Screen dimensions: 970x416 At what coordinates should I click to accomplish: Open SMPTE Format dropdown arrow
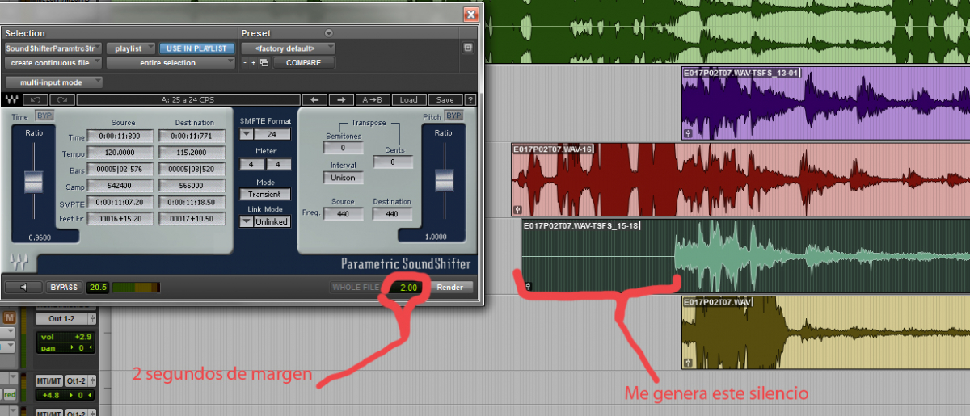pyautogui.click(x=247, y=134)
